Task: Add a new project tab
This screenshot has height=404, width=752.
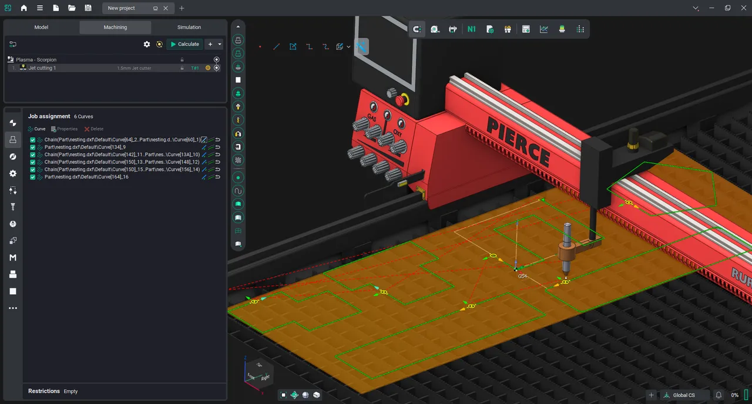Action: [182, 8]
